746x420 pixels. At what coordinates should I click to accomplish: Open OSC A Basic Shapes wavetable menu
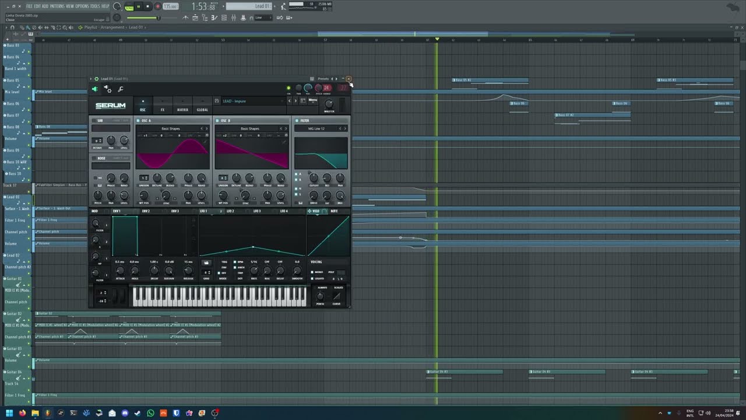tap(171, 128)
